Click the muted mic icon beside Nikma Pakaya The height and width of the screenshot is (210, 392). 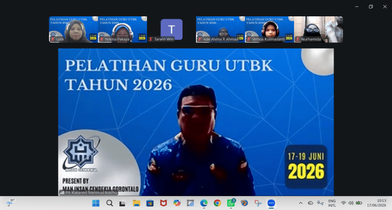pos(102,39)
